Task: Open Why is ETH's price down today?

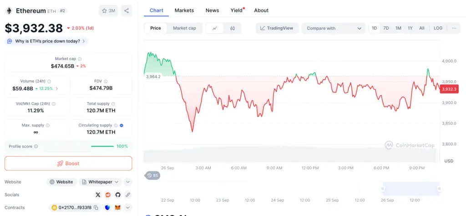Action: tap(47, 41)
